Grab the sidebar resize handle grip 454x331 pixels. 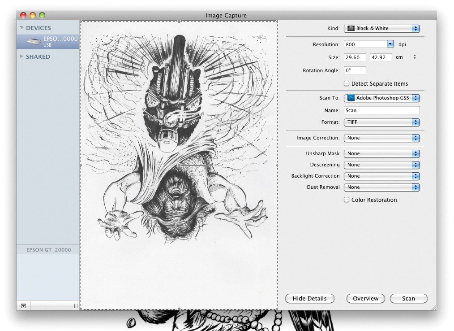point(76,306)
